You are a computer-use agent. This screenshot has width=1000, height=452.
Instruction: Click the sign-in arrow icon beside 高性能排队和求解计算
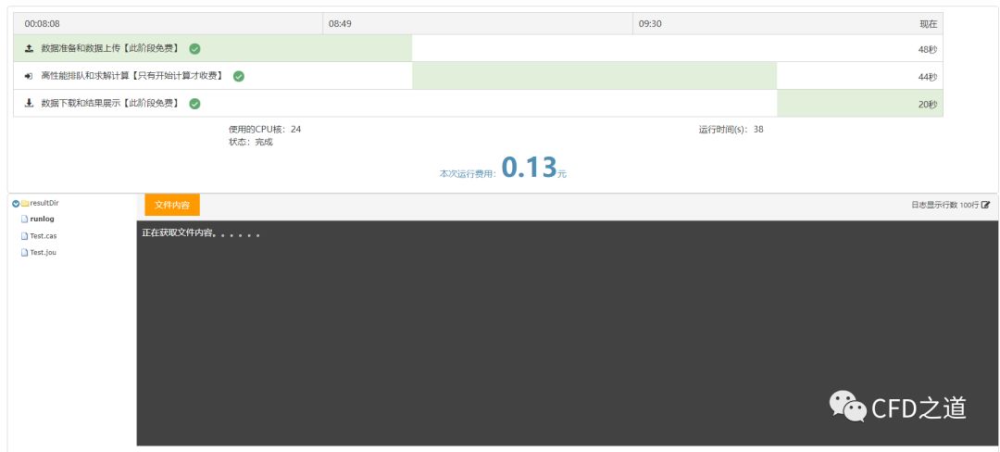(29, 76)
